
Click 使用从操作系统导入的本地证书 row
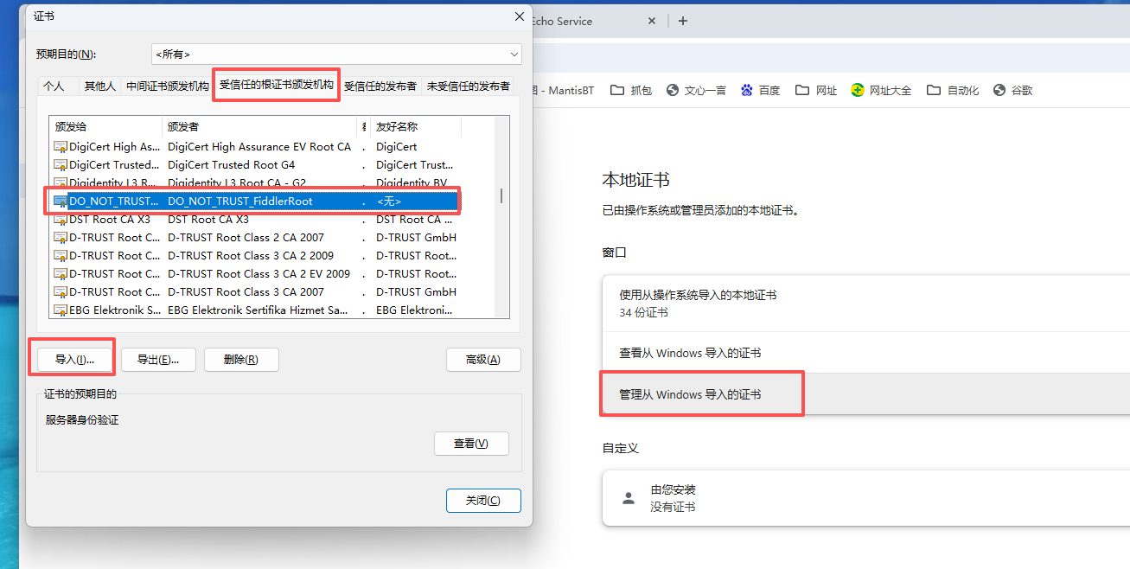(x=866, y=304)
